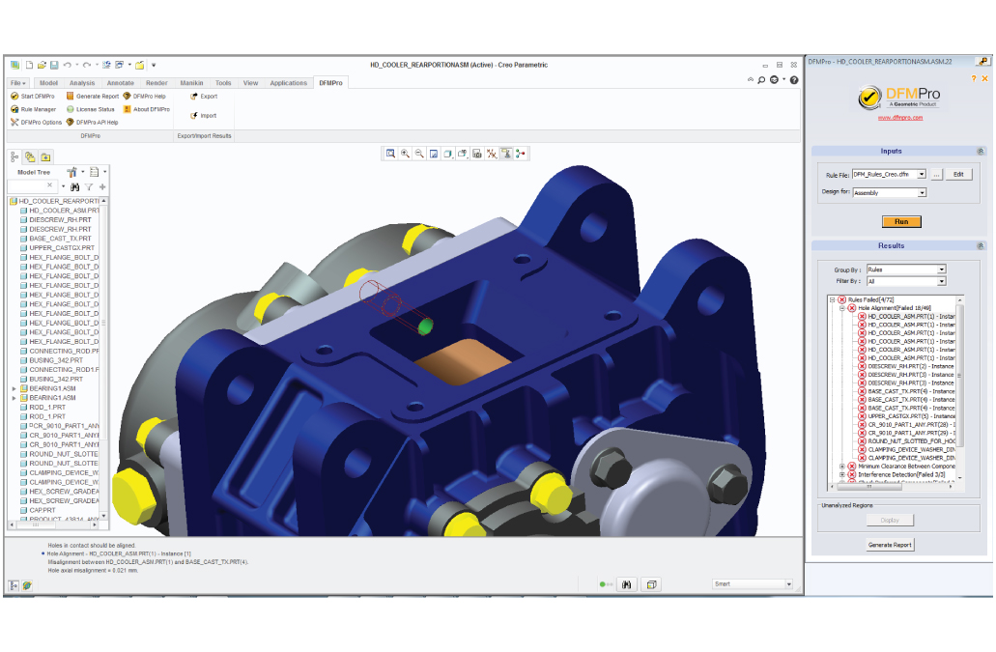Click the Model Tree search input field
Image resolution: width=996 pixels, height=652 pixels.
(31, 186)
